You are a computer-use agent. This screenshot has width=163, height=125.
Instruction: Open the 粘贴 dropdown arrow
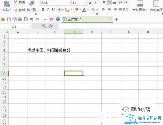pyautogui.click(x=10, y=10)
